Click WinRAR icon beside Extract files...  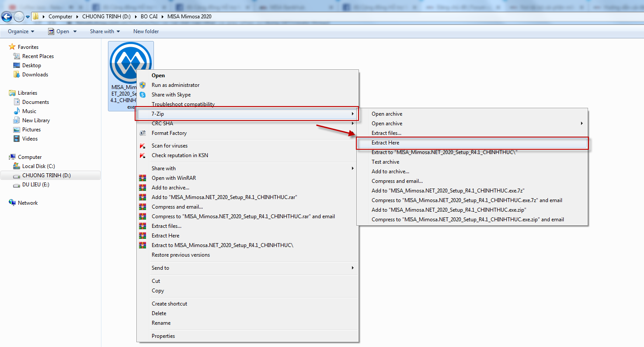click(x=143, y=226)
